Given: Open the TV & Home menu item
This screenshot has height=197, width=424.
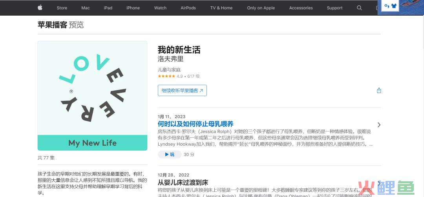Looking at the screenshot, I should (x=221, y=8).
